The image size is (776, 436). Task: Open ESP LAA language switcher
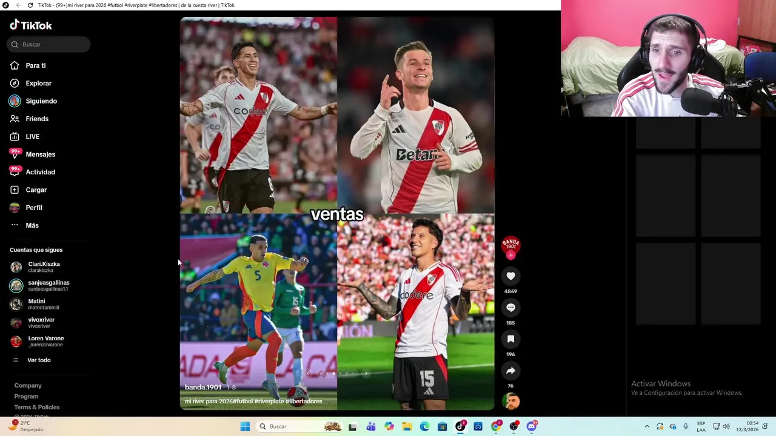coord(701,426)
